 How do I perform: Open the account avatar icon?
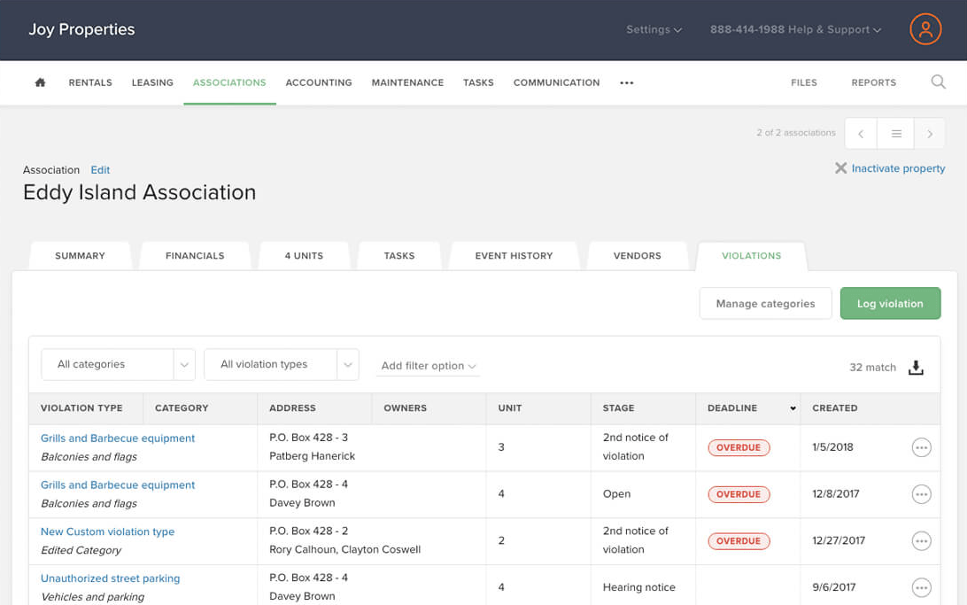tap(925, 28)
